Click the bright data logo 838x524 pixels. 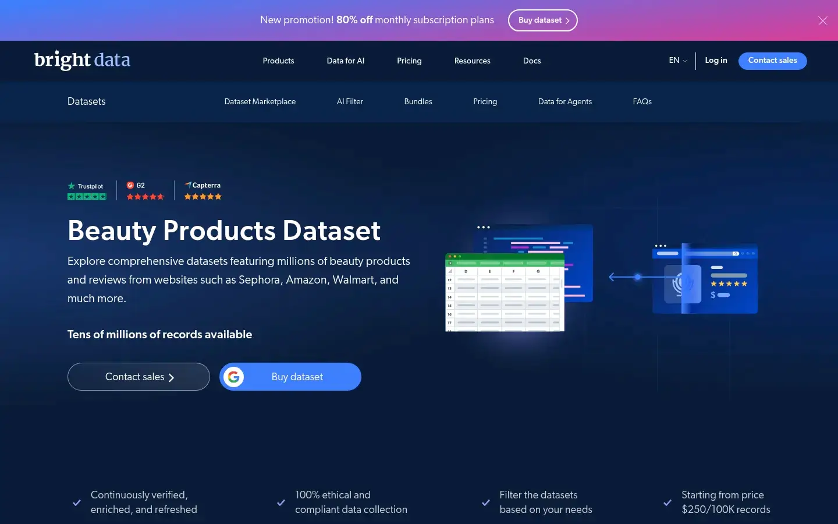click(82, 60)
